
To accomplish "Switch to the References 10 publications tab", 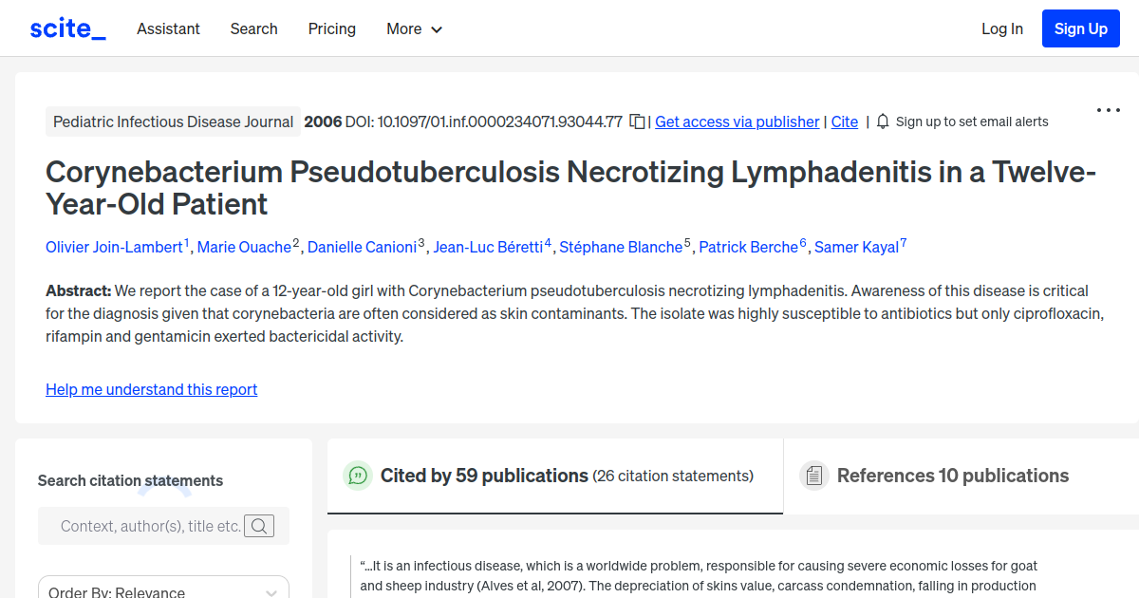I will [x=952, y=475].
